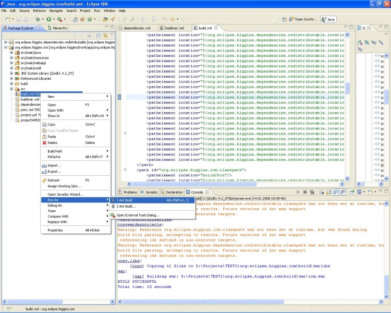Click Refresh in the context menu
Viewport: 391px width, 313px height.
pyautogui.click(x=76, y=180)
